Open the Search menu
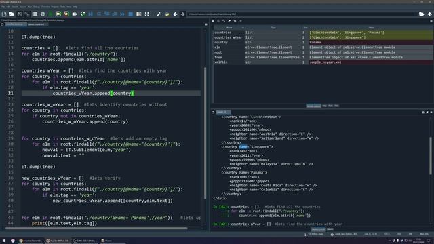The image size is (434, 244). click(x=15, y=7)
